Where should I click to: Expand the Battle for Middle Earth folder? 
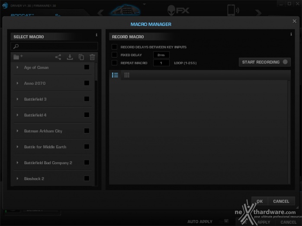click(17, 147)
